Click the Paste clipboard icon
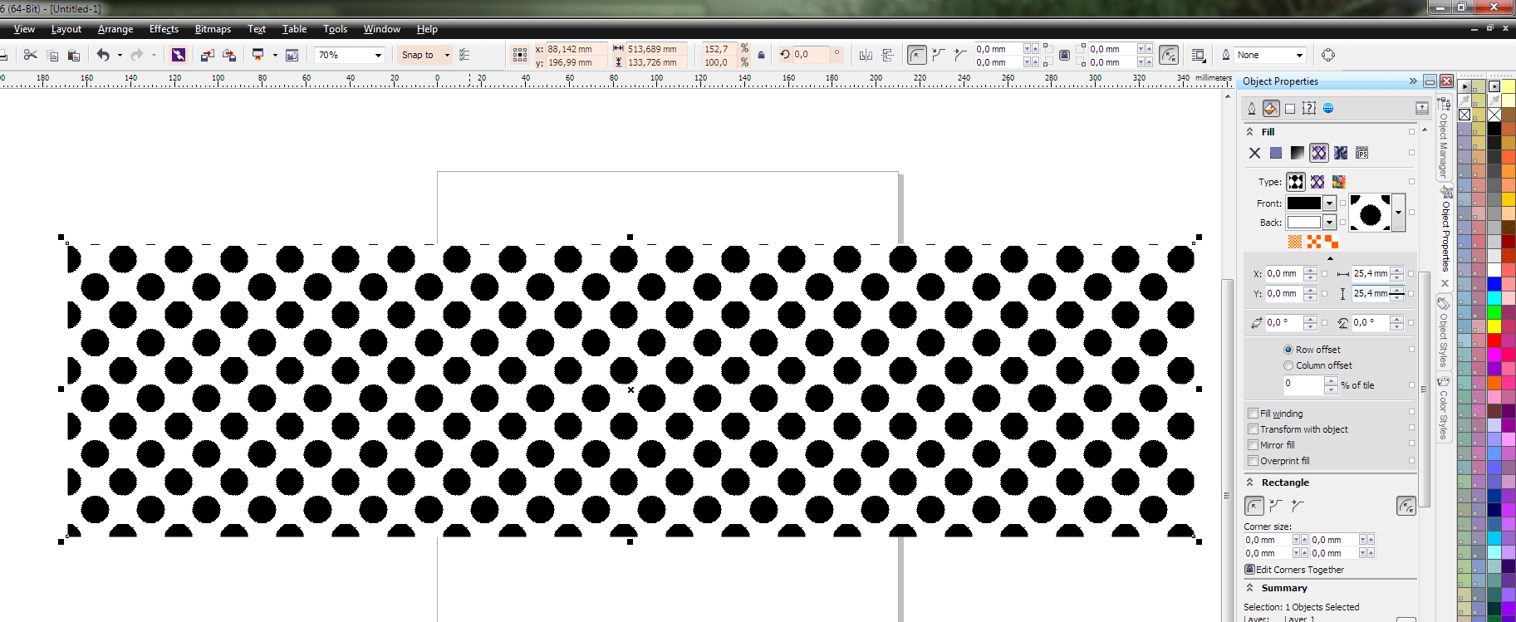1516x622 pixels. (x=74, y=55)
